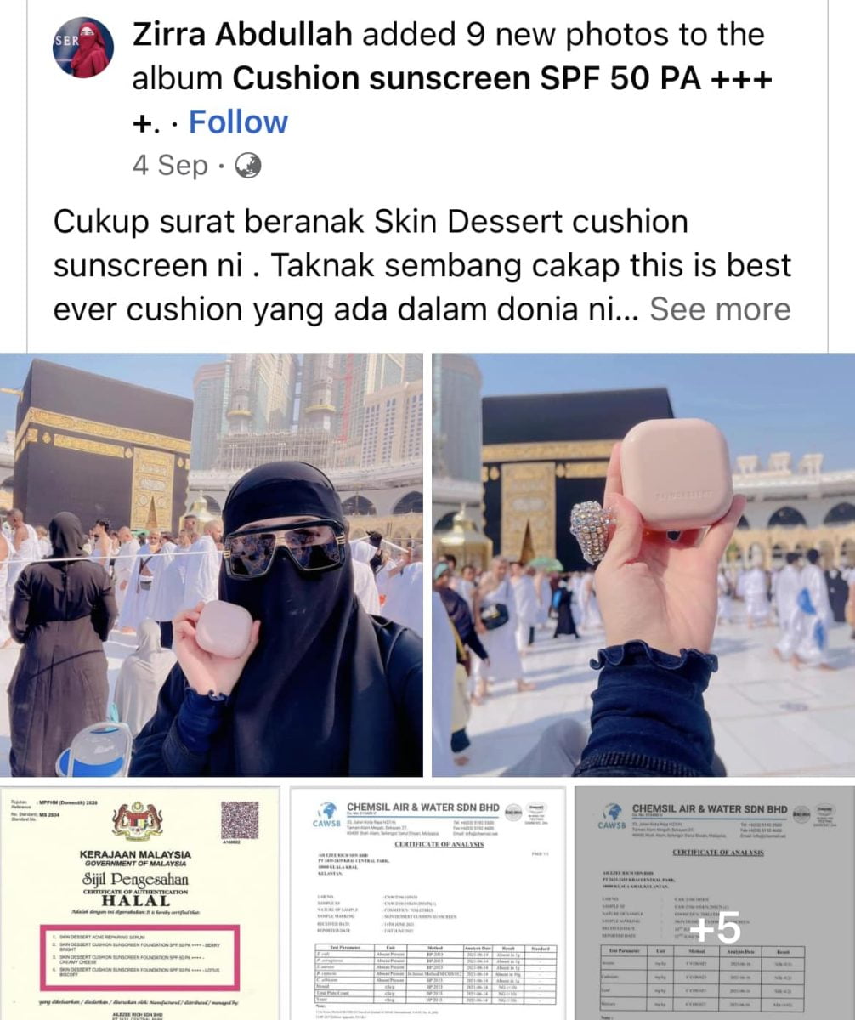Open Zirra Abdullah's profile picture avatar
The height and width of the screenshot is (1020, 855).
pos(82,47)
